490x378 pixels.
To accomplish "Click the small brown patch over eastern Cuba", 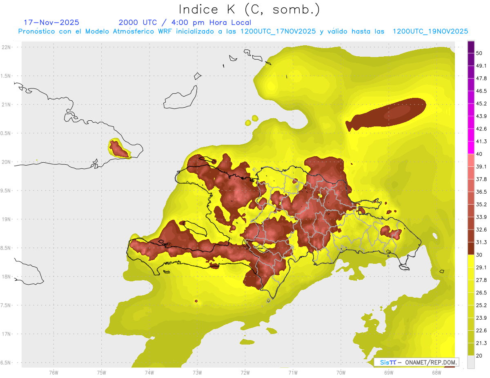I will [x=118, y=149].
